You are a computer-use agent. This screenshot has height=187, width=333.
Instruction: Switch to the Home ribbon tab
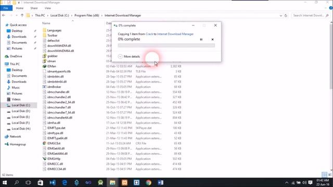tap(20, 8)
